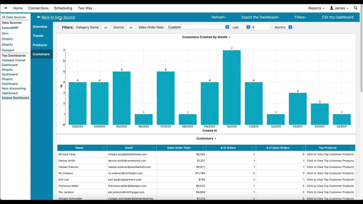Image resolution: width=363 pixels, height=204 pixels.
Task: Click the Export the Dashboard button
Action: [x=260, y=17]
